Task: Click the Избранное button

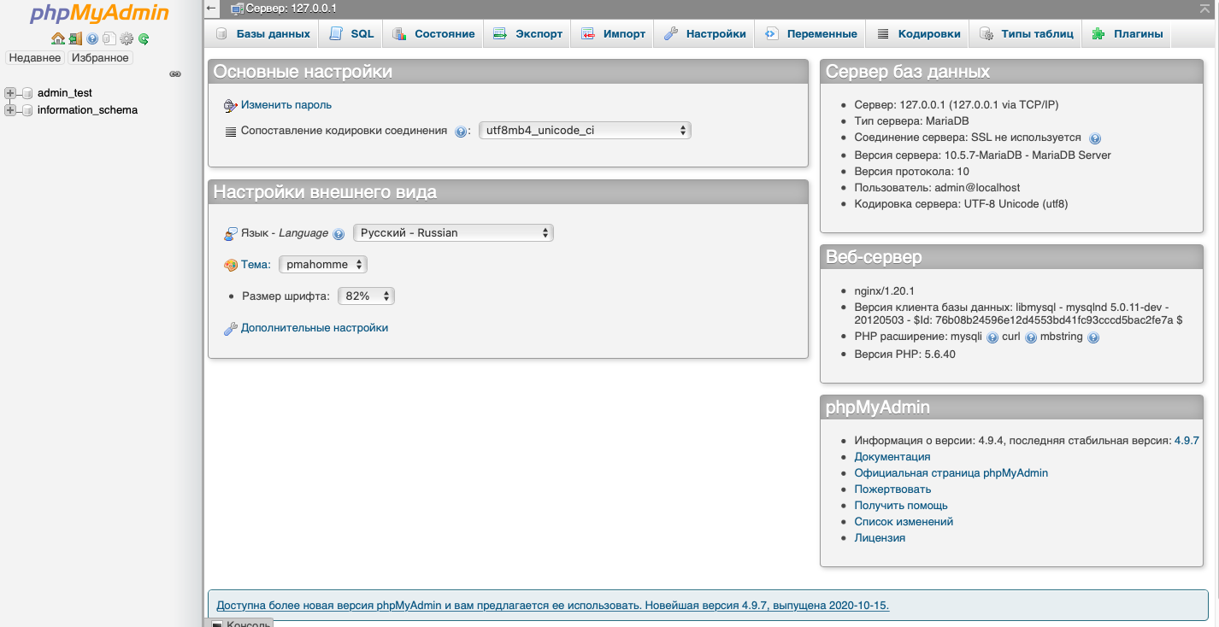Action: [100, 58]
